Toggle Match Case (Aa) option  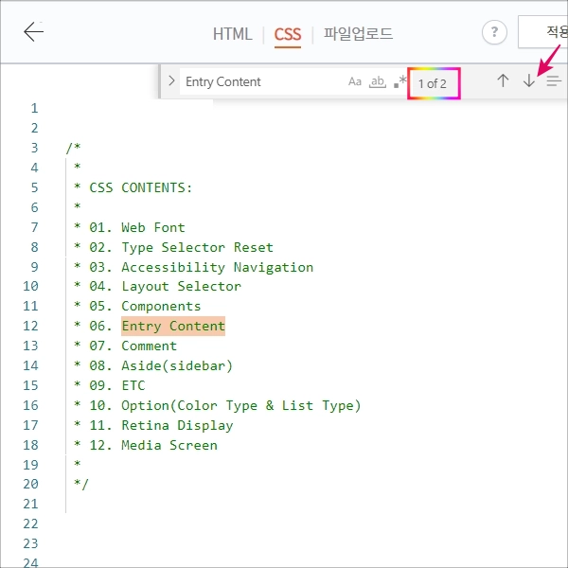[355, 81]
